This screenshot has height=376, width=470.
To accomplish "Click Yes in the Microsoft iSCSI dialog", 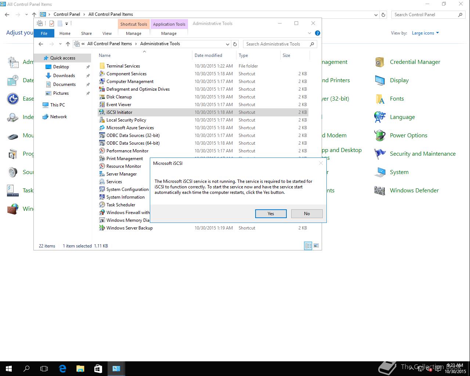I will pos(271,214).
